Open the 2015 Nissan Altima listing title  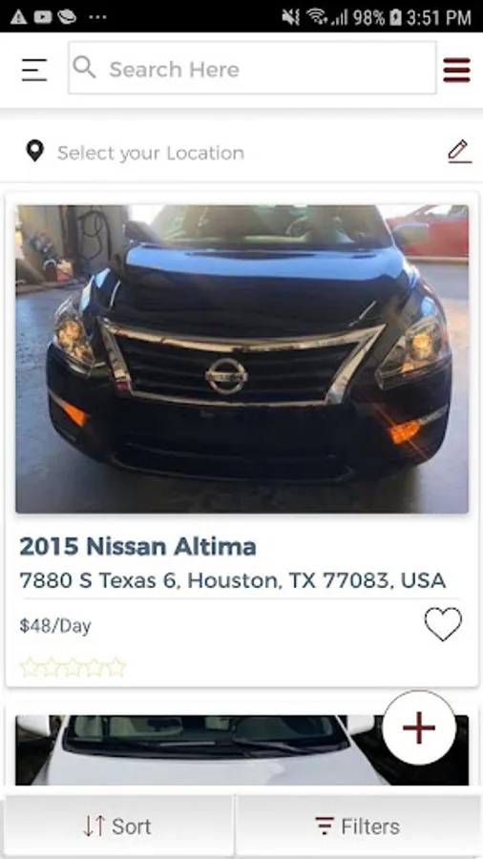pos(138,547)
